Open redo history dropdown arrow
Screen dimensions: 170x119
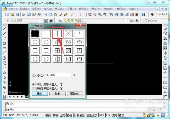coord(84,14)
